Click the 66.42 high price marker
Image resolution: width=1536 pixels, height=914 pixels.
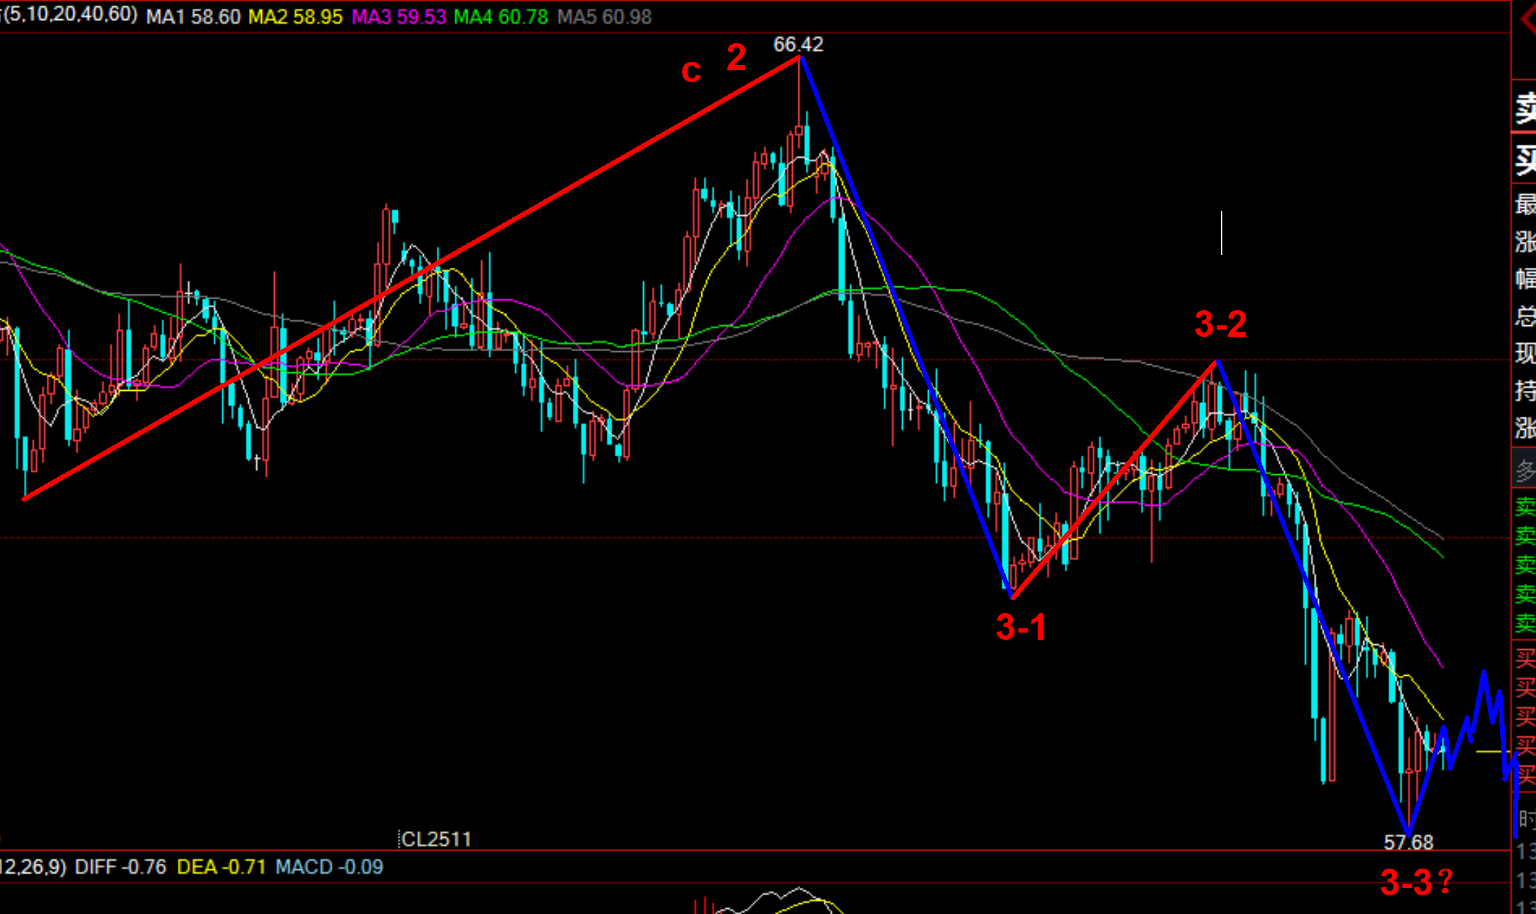click(798, 45)
